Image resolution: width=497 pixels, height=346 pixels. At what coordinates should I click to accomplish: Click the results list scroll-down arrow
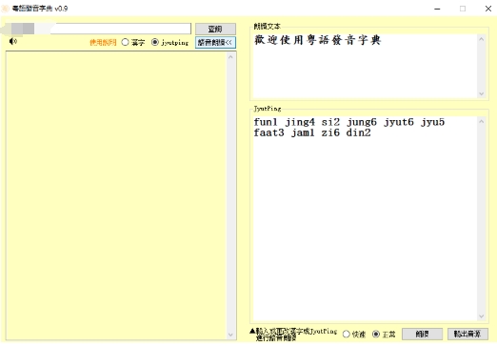[x=230, y=335]
